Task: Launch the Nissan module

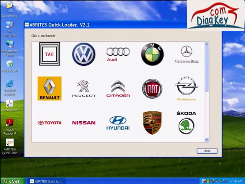Action: coord(84,123)
